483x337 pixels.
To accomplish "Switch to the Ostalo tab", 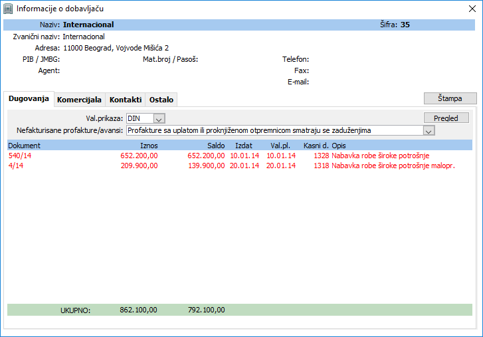I will pyautogui.click(x=161, y=100).
